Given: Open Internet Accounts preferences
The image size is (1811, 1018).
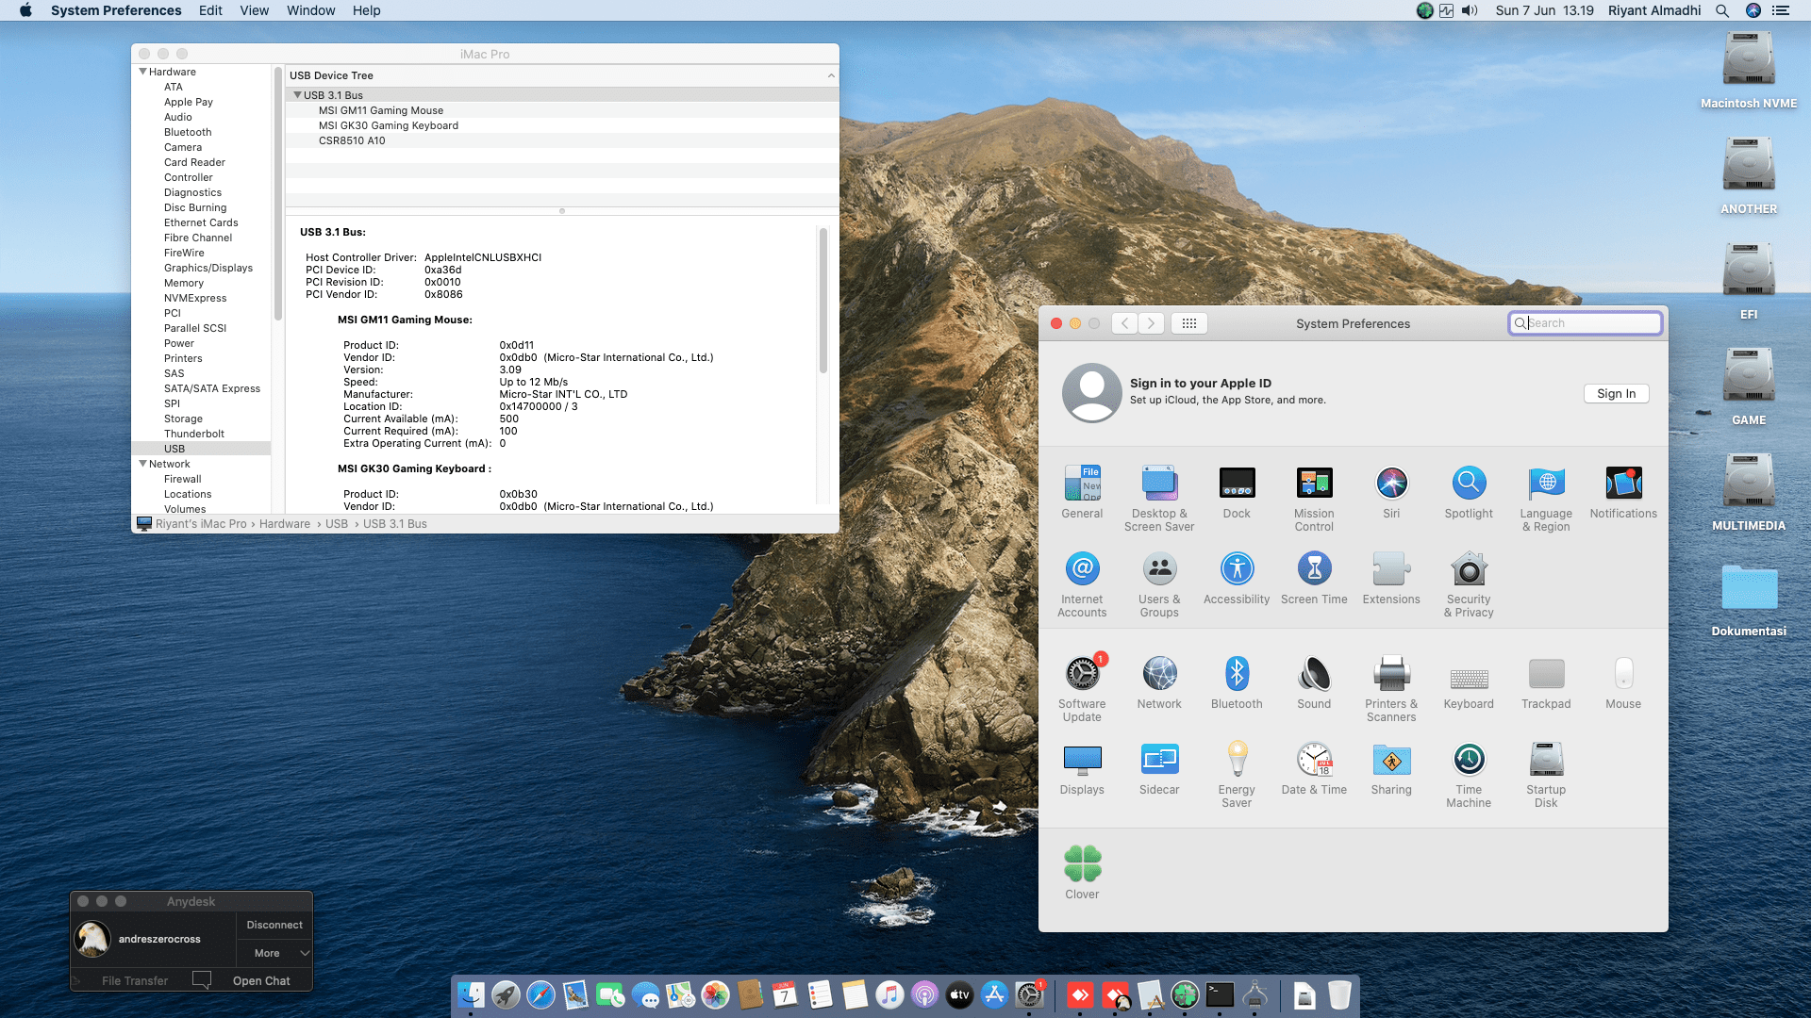Looking at the screenshot, I should tap(1082, 584).
